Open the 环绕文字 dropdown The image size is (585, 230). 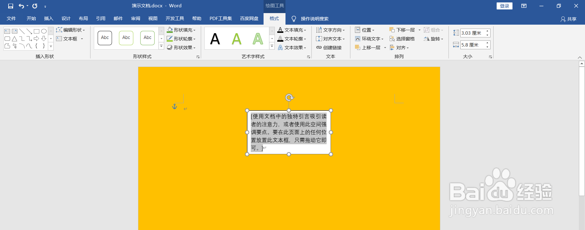pos(369,39)
